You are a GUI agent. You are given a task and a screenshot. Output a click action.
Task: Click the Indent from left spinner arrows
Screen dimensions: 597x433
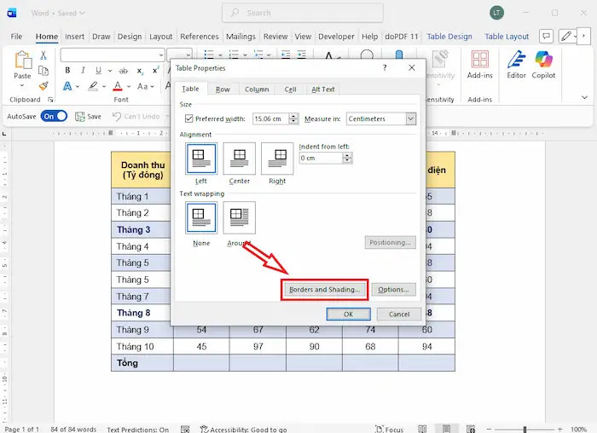pyautogui.click(x=347, y=159)
